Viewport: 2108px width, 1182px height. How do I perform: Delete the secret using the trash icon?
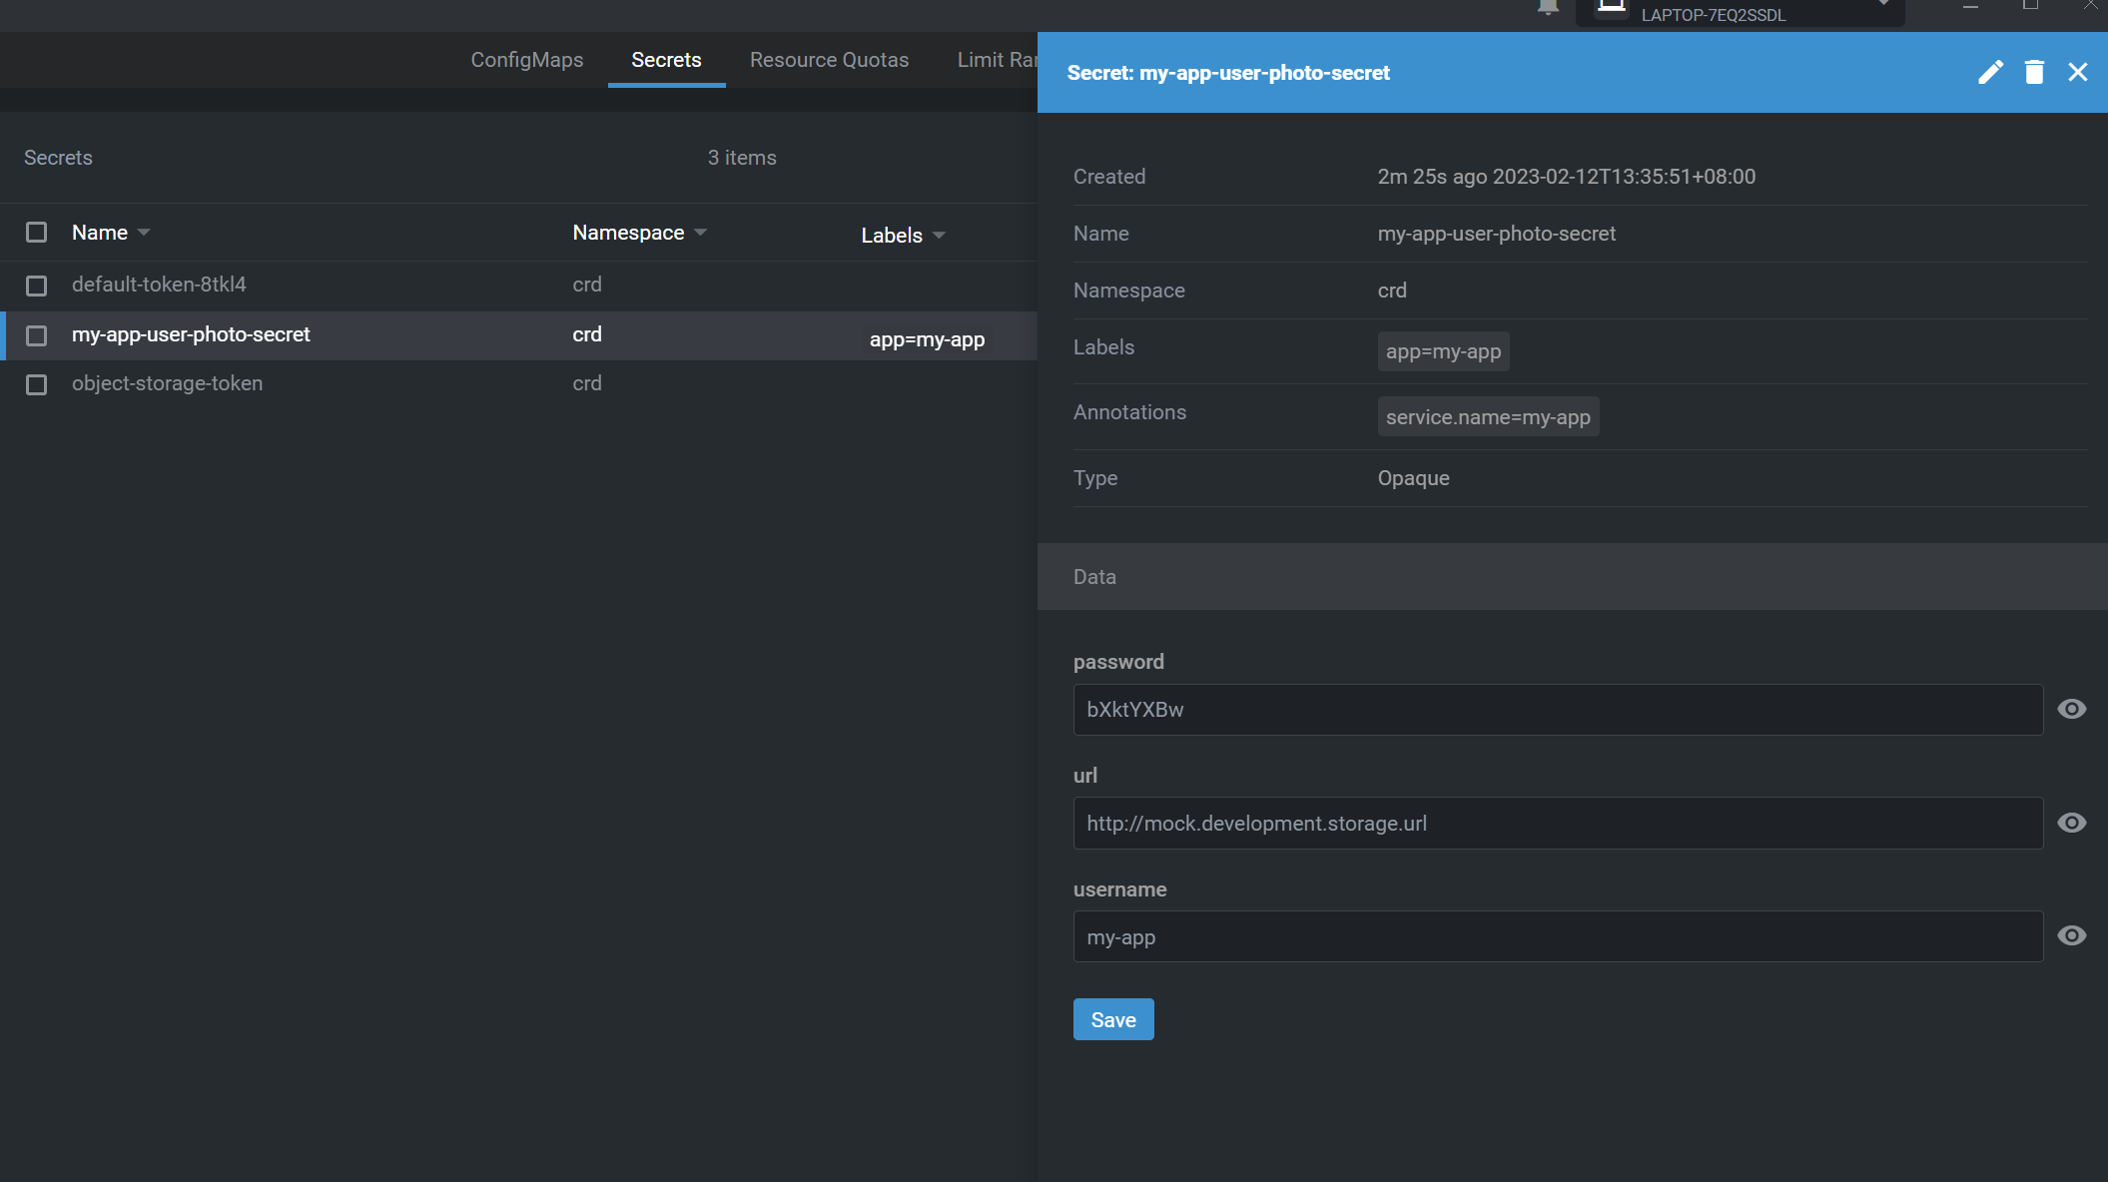point(2034,72)
